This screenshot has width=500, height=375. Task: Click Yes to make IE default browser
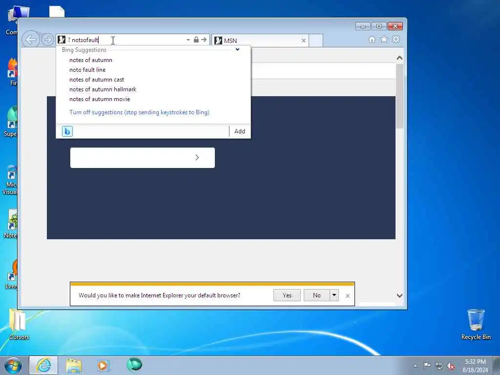coord(287,295)
